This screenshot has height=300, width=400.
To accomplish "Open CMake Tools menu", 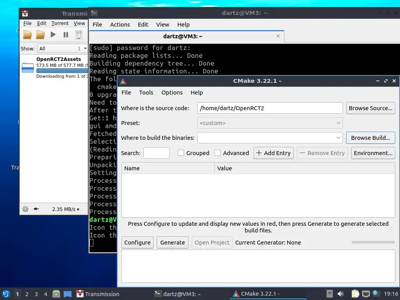I will 146,93.
